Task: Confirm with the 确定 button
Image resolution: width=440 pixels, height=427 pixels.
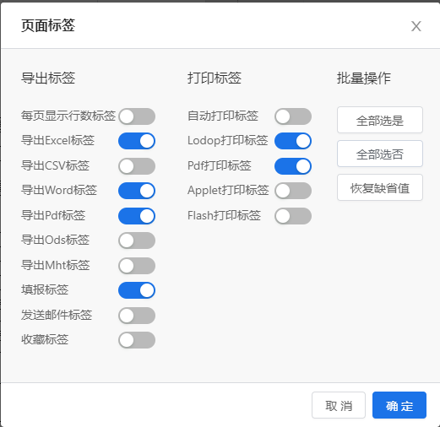Action: click(x=399, y=405)
